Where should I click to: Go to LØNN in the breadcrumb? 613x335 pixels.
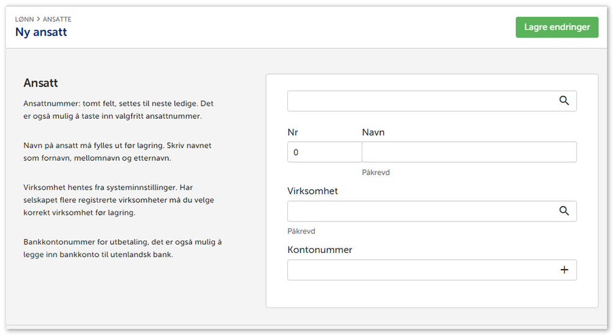pos(24,19)
